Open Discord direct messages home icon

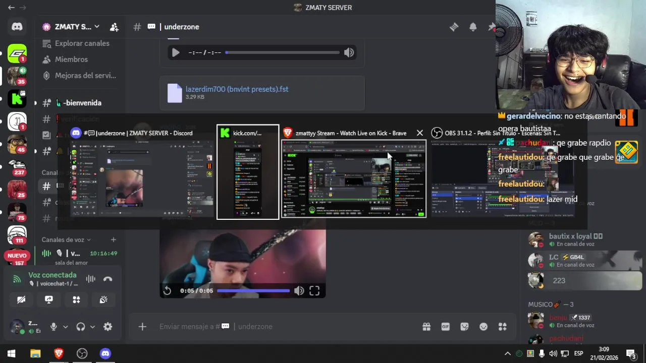17,27
